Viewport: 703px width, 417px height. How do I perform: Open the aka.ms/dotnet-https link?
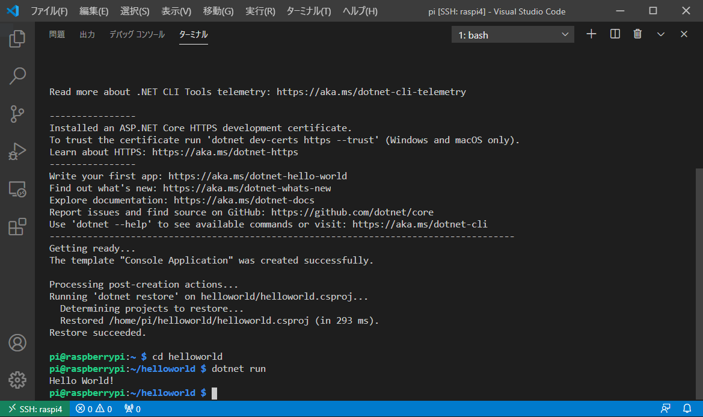point(225,152)
